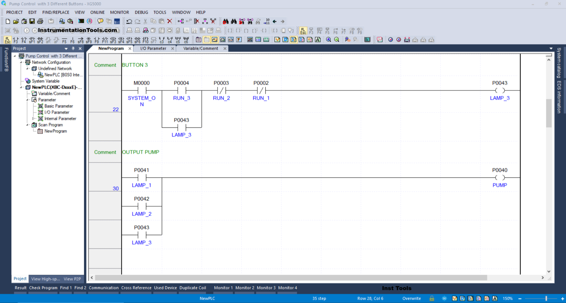
Task: Insert a normally open contact (F3)
Action: [x=16, y=40]
